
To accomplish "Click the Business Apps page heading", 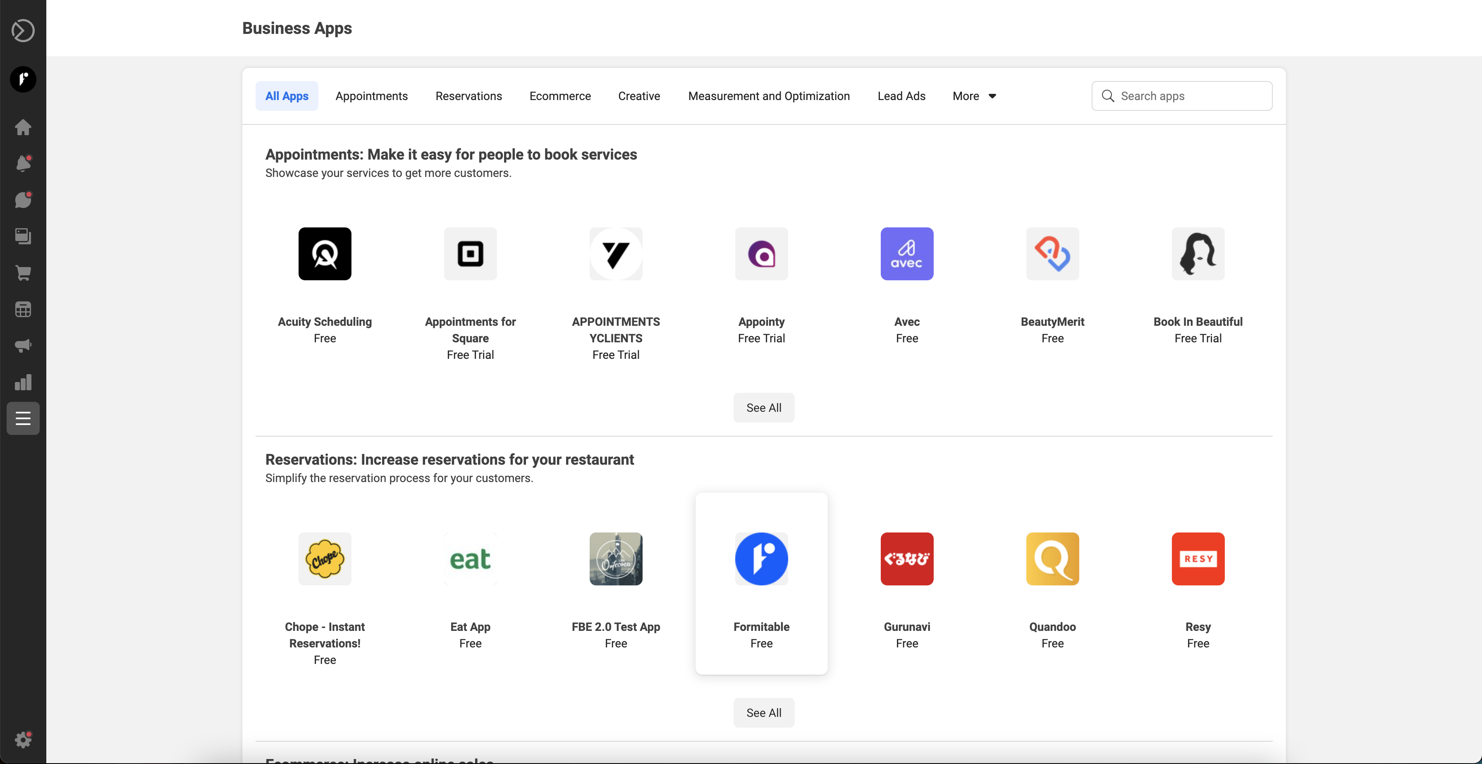I will click(297, 28).
